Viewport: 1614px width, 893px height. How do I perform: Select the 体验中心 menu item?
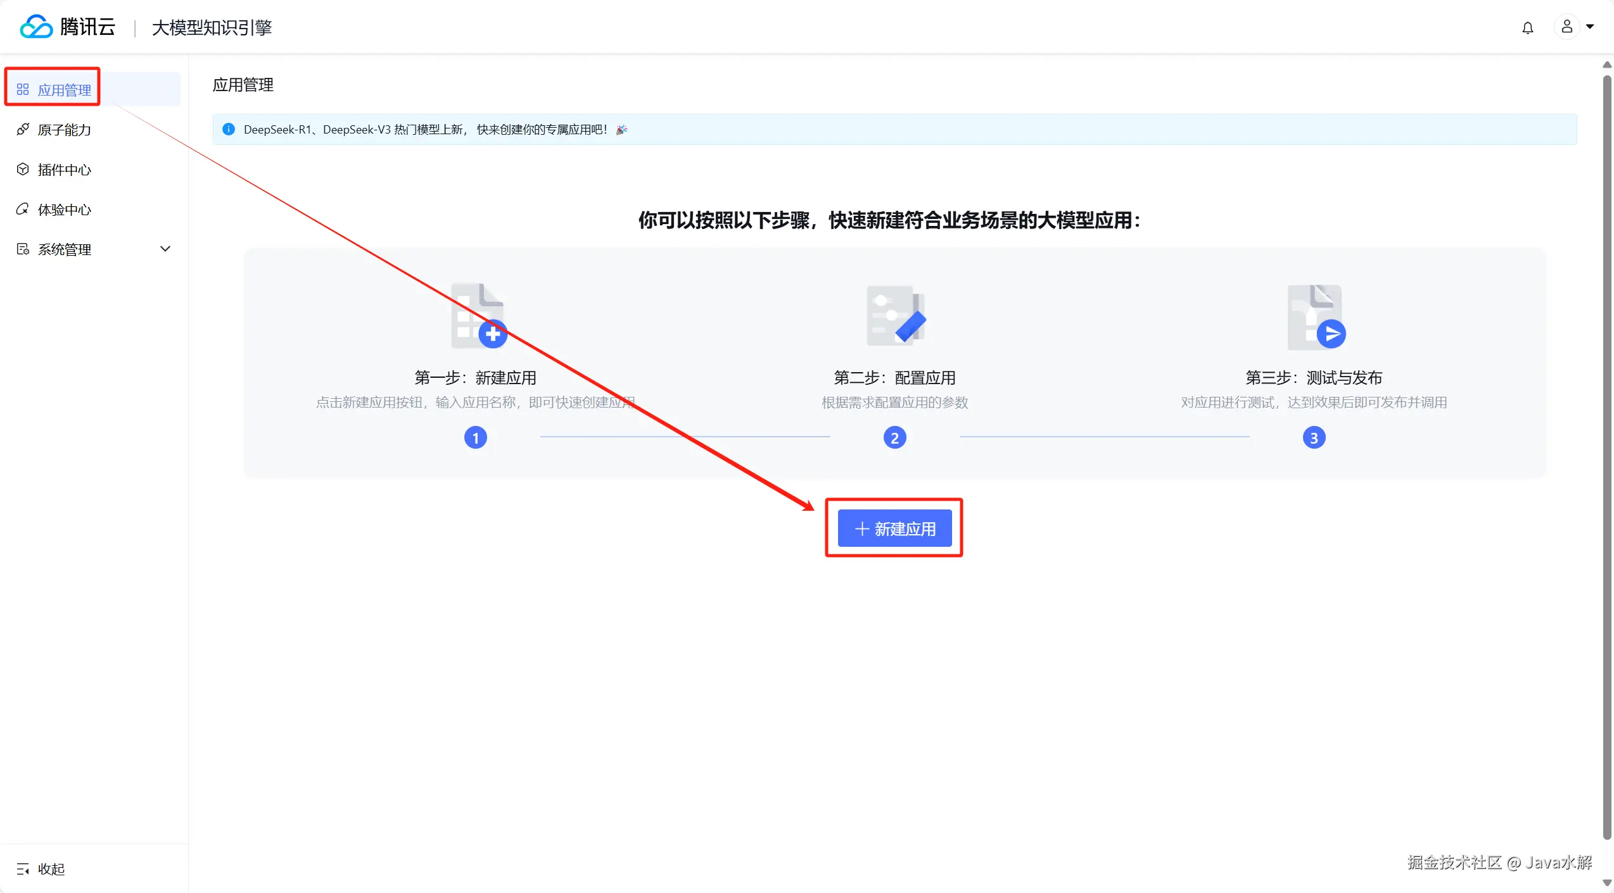tap(64, 209)
